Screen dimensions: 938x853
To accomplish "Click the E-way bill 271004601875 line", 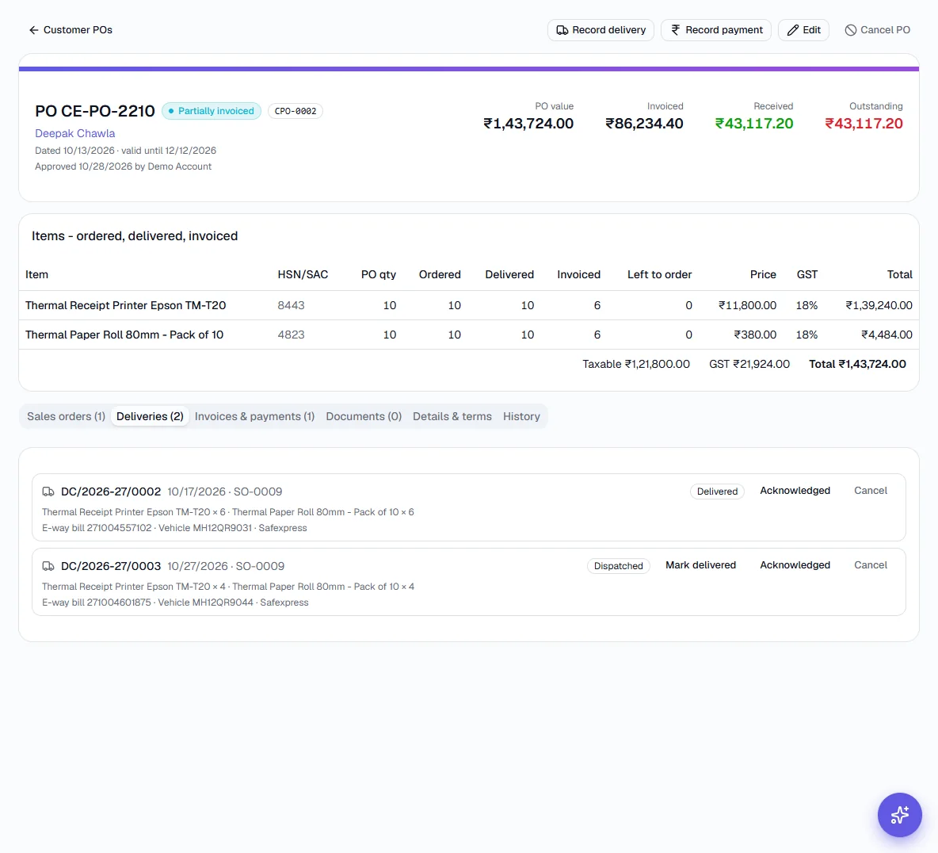I will pyautogui.click(x=175, y=602).
